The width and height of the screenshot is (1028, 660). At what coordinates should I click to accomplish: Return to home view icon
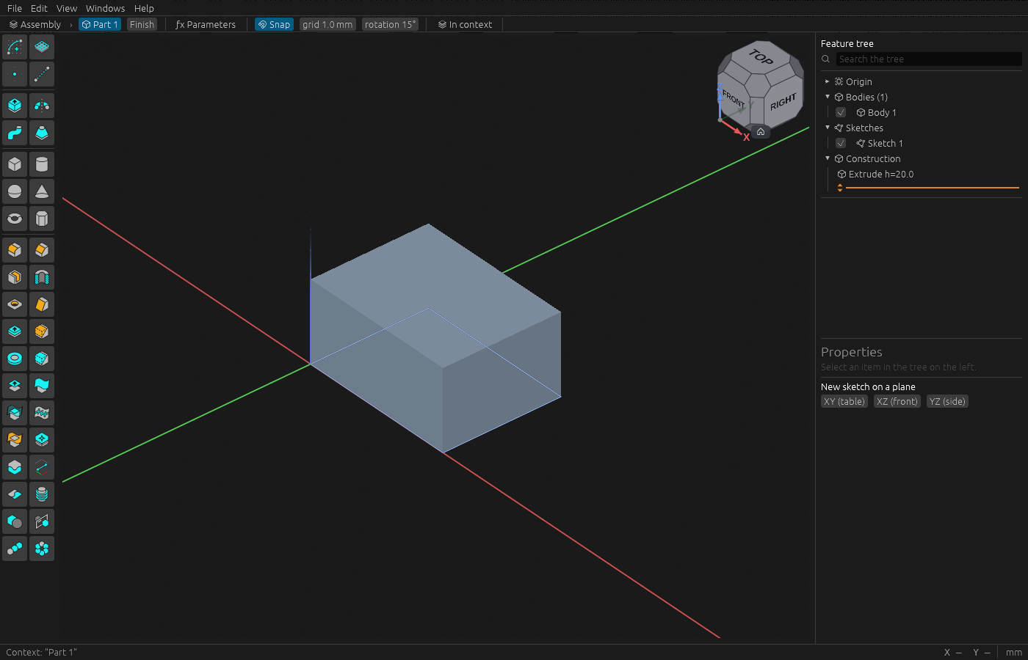point(761,132)
